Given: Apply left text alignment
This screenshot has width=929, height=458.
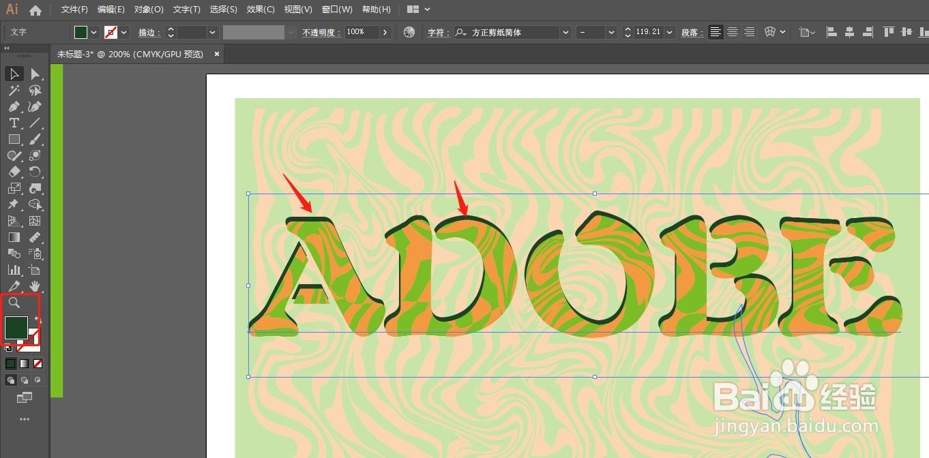Looking at the screenshot, I should (715, 32).
